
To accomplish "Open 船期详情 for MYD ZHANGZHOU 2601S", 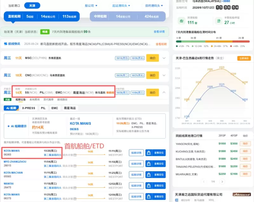I will (x=136, y=164).
